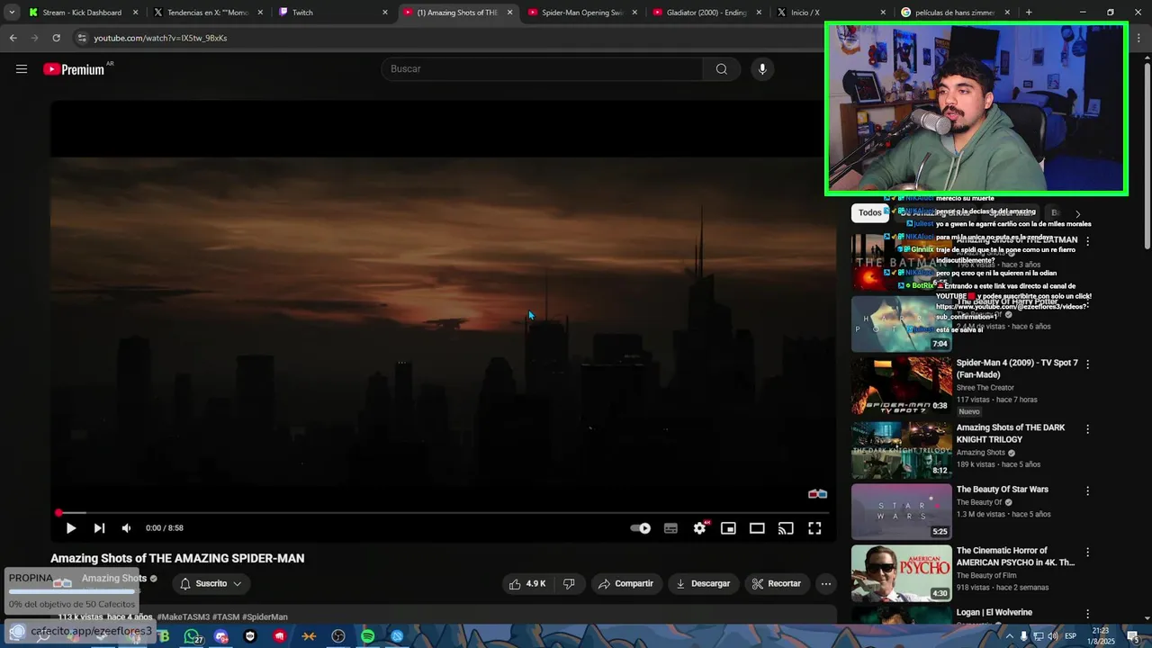This screenshot has width=1152, height=648.
Task: Open more actions ellipsis beside Recortar
Action: [825, 583]
